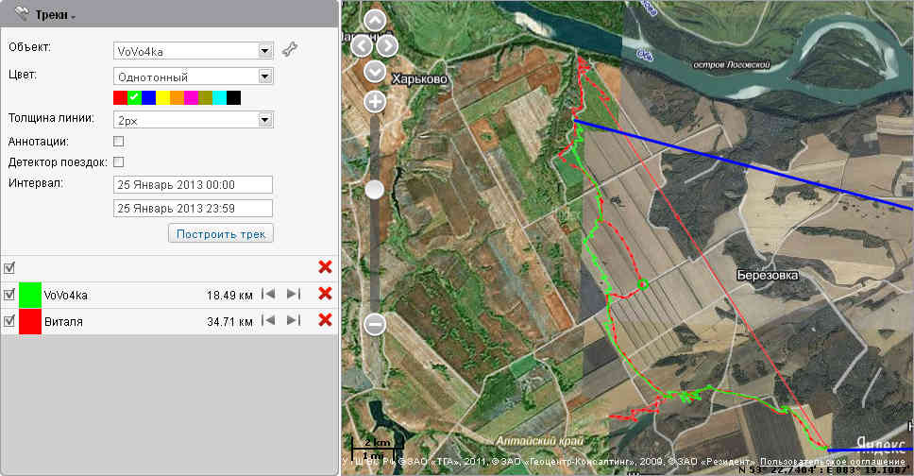The image size is (914, 476).
Task: Pan the map down with the arrow
Action: point(375,71)
